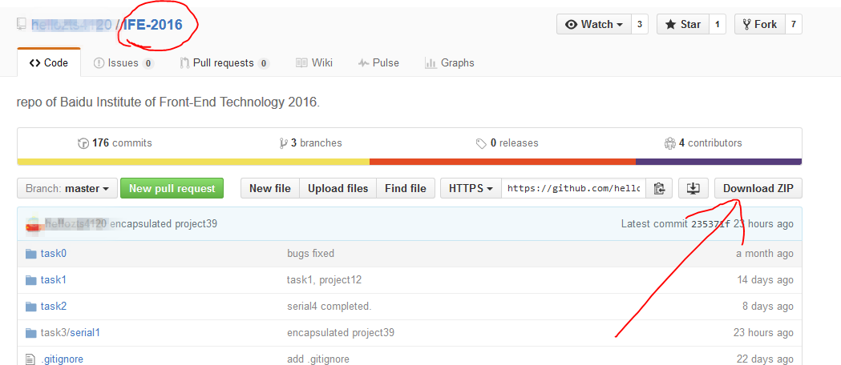Click the task1 folder icon
This screenshot has height=365, width=841.
(x=30, y=280)
